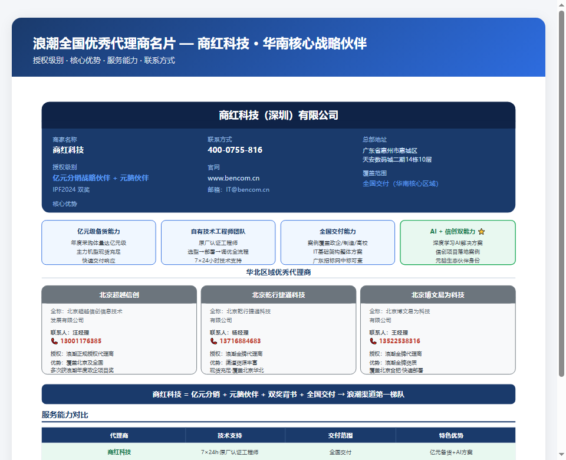Click phone icon beside 13716884683

213,341
